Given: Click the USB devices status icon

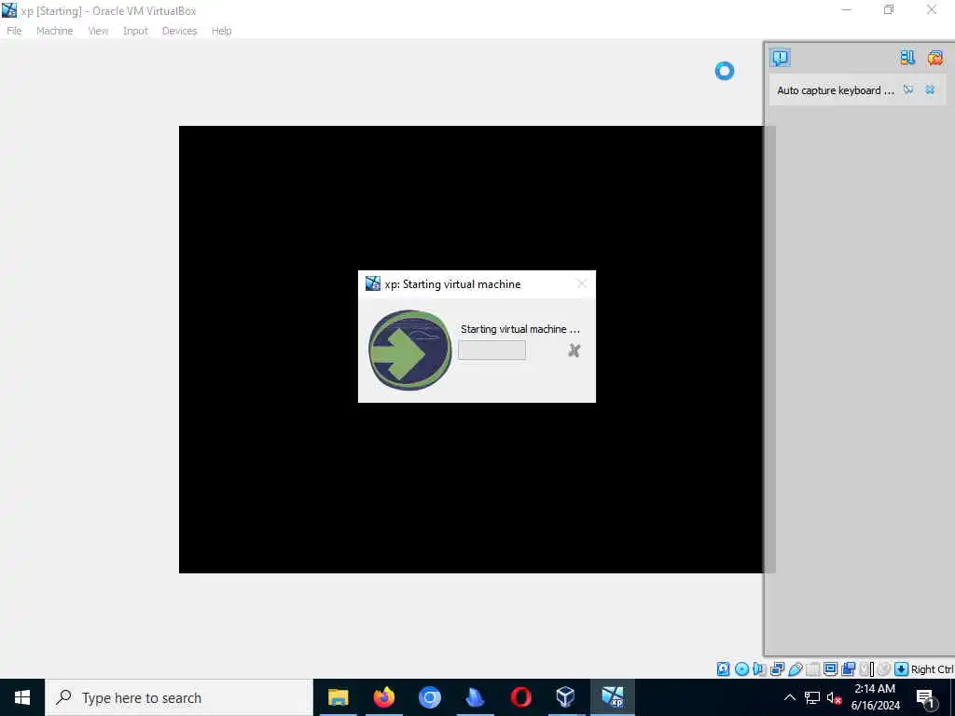Looking at the screenshot, I should click(x=796, y=669).
